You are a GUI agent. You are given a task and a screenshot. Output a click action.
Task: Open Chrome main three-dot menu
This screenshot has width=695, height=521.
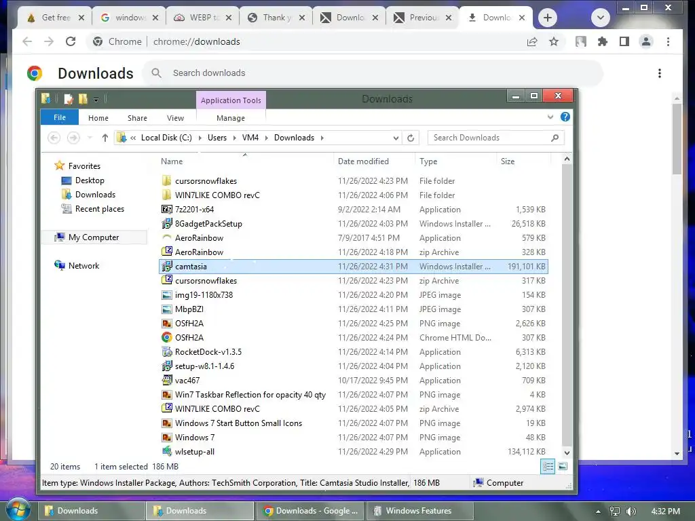(668, 41)
